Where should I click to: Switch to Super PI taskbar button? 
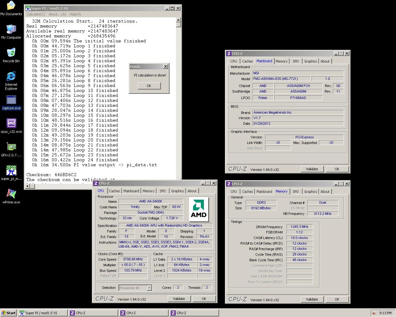click(43, 313)
